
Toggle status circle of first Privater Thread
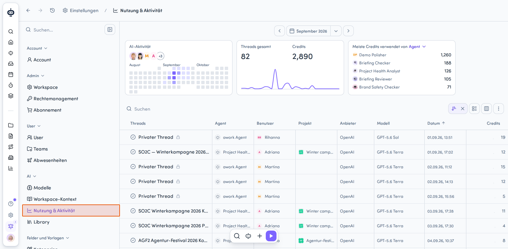point(133,137)
